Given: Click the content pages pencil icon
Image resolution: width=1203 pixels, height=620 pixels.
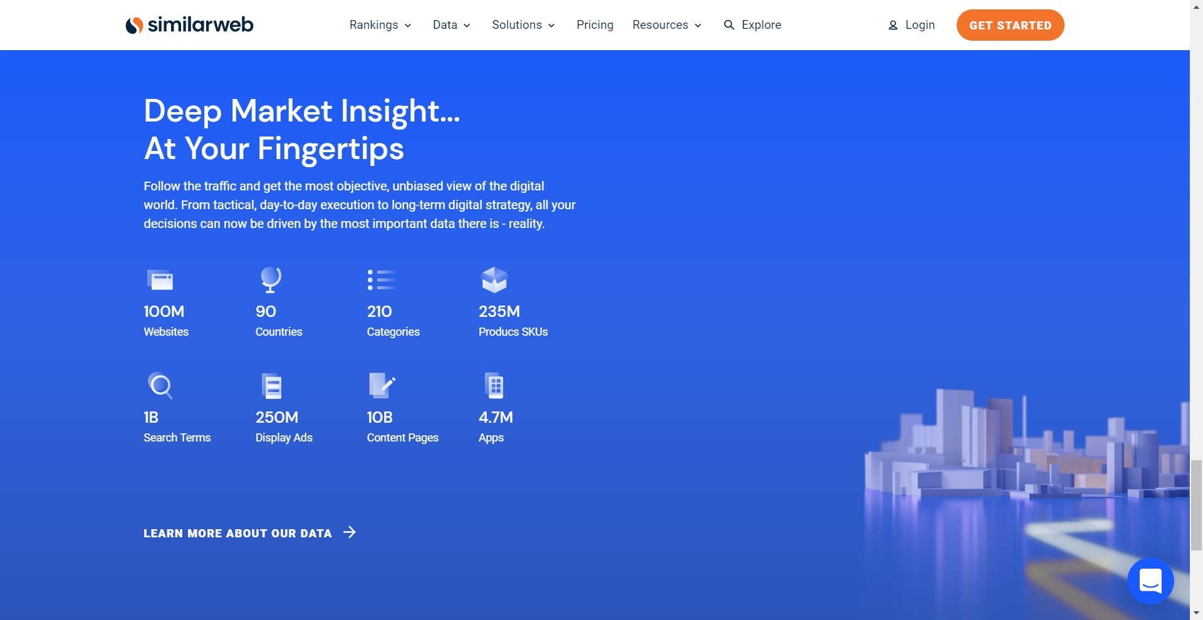Looking at the screenshot, I should click(382, 385).
